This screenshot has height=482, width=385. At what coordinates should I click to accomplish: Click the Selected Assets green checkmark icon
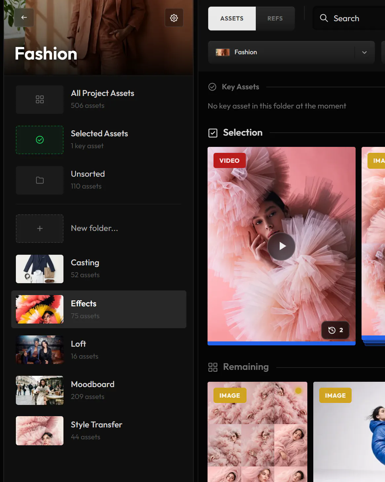[40, 140]
